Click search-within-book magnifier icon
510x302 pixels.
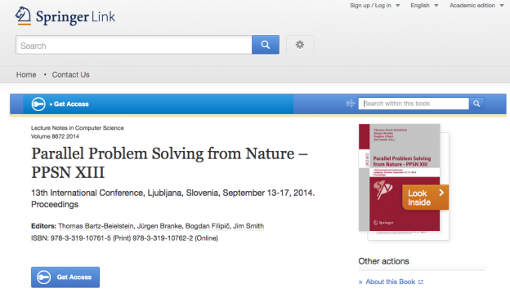[x=476, y=104]
